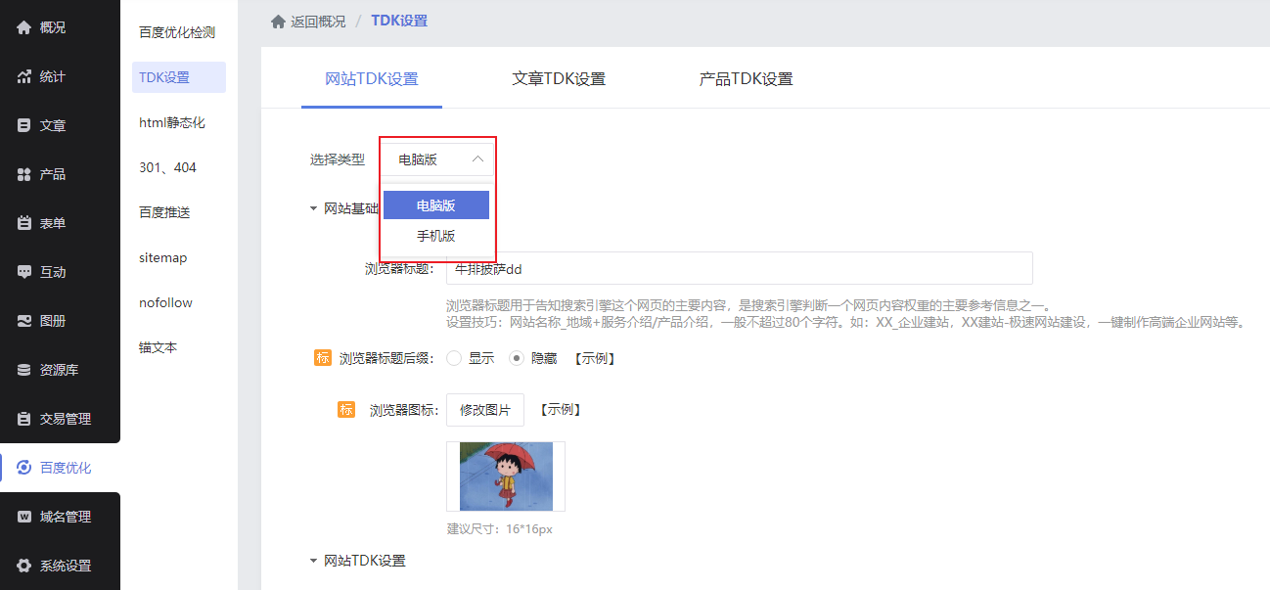Click the 互动 chat bubble icon
1270x590 pixels.
point(24,272)
